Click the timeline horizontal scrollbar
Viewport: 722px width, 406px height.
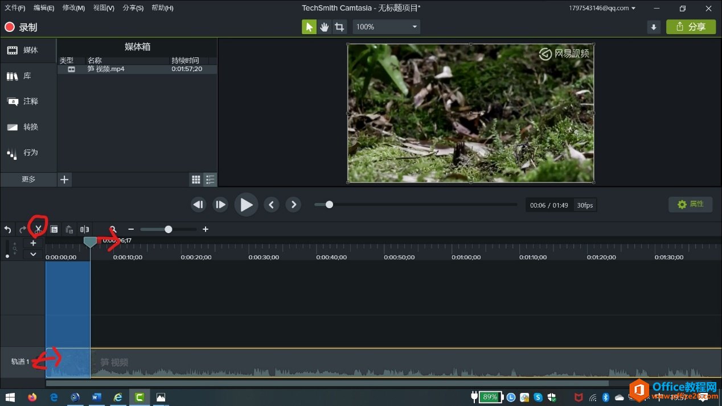(x=327, y=383)
